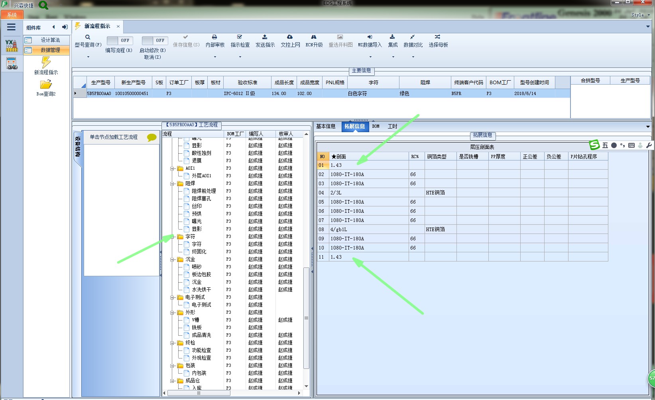655x400 pixels.
Task: Collapse the AOI1 tree folder
Action: click(x=172, y=168)
